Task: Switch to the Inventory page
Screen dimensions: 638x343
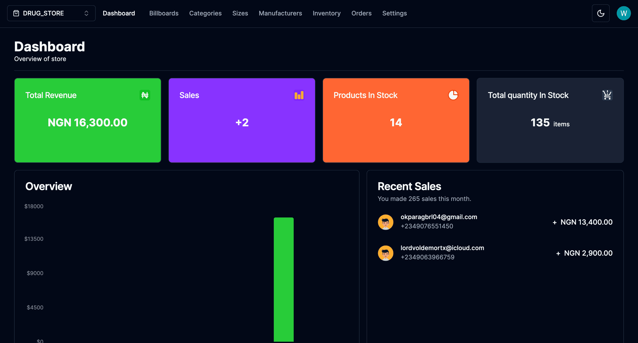Action: coord(326,13)
